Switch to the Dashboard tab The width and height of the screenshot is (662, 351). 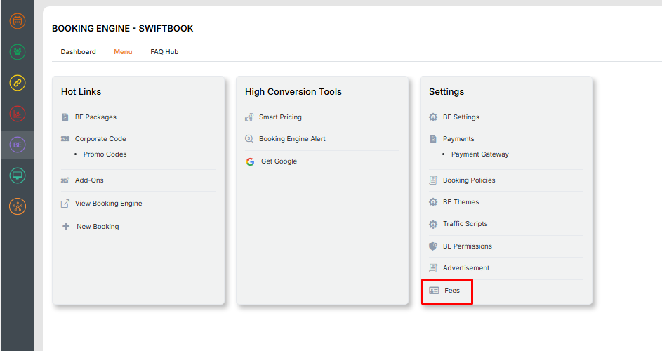tap(78, 52)
